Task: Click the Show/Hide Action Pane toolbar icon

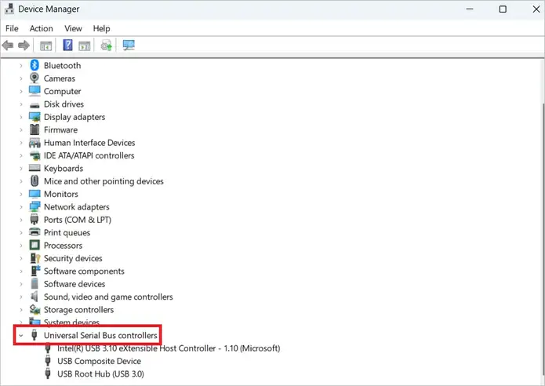Action: click(85, 46)
